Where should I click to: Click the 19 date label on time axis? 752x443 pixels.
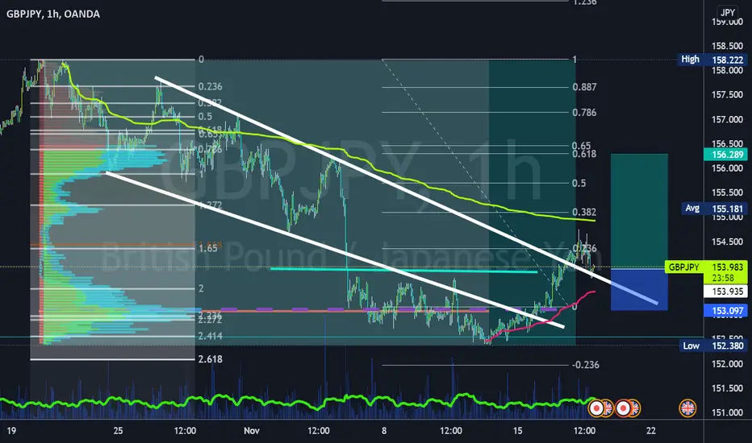pos(11,431)
